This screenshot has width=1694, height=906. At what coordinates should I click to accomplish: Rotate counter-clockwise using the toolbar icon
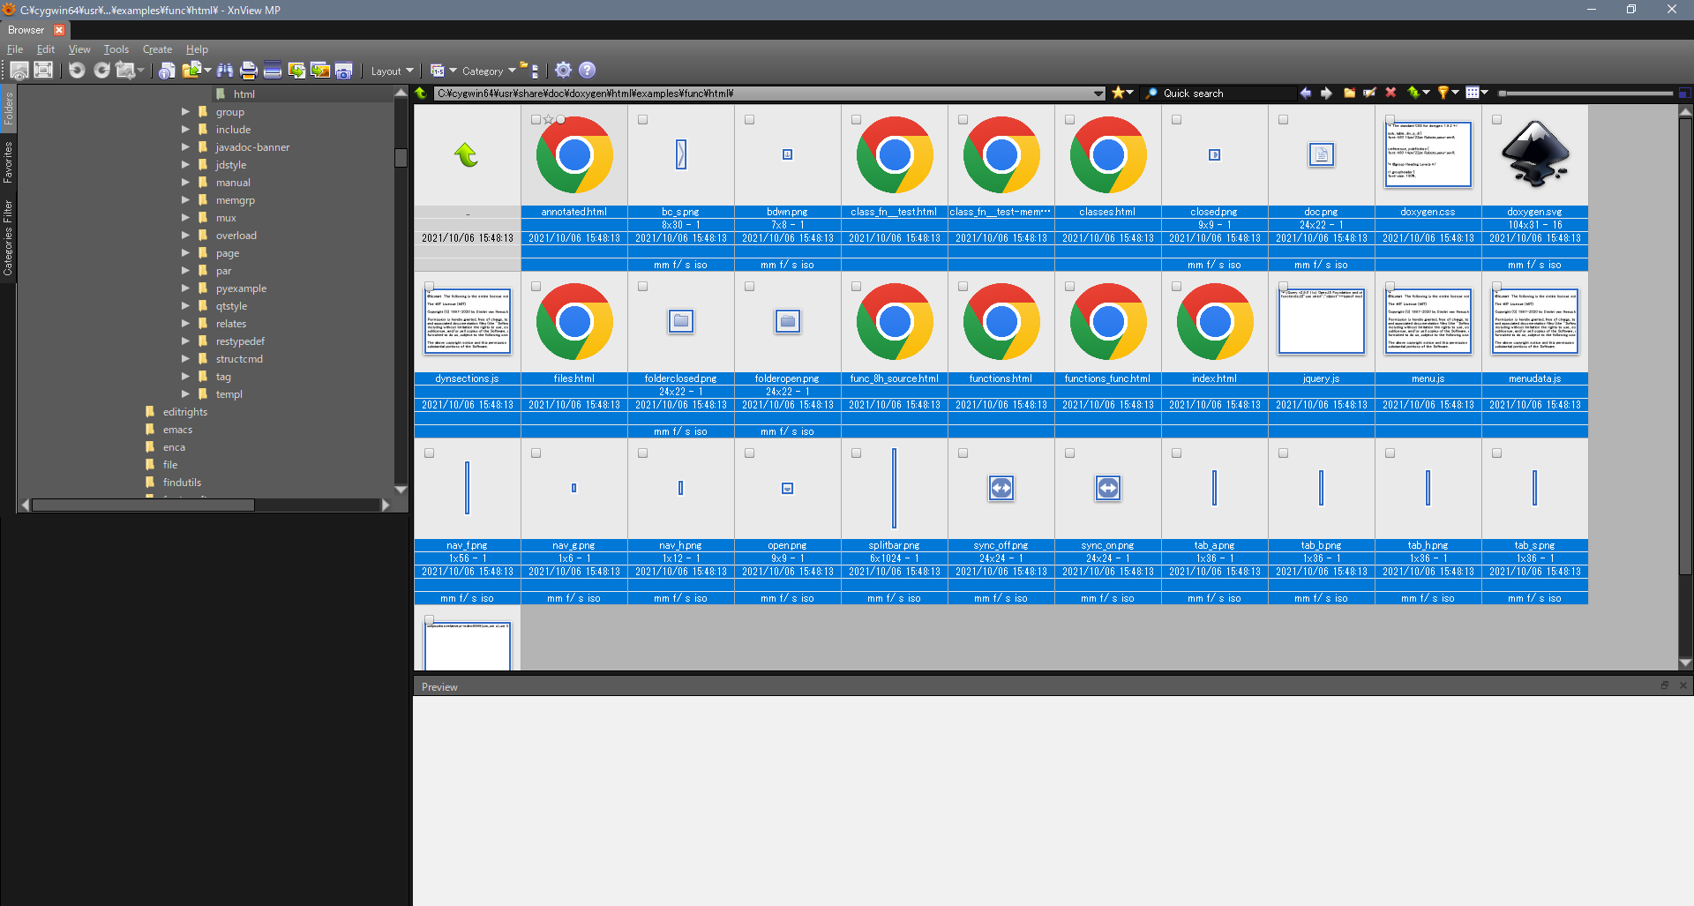point(77,71)
